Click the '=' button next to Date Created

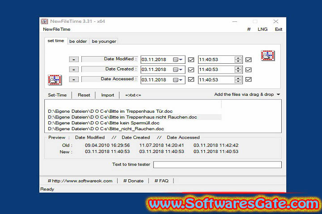point(74,70)
